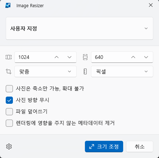This screenshot has height=158, width=159.
Task: Enable '사진은 축소만 가능, 확대 불가' checkbox
Action: click(9, 89)
